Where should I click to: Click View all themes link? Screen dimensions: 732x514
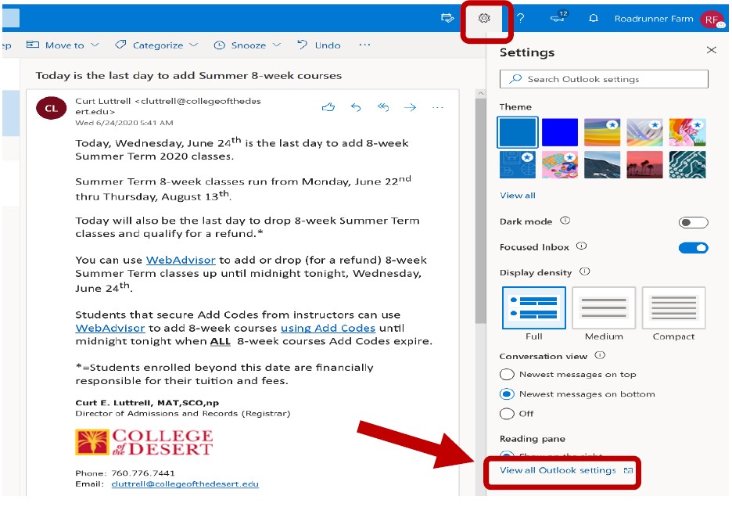pyautogui.click(x=517, y=195)
